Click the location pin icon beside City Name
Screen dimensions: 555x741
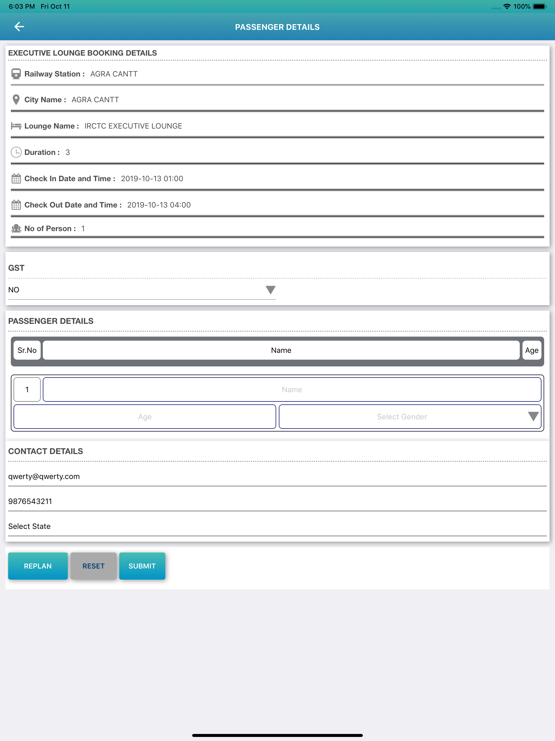(x=16, y=100)
